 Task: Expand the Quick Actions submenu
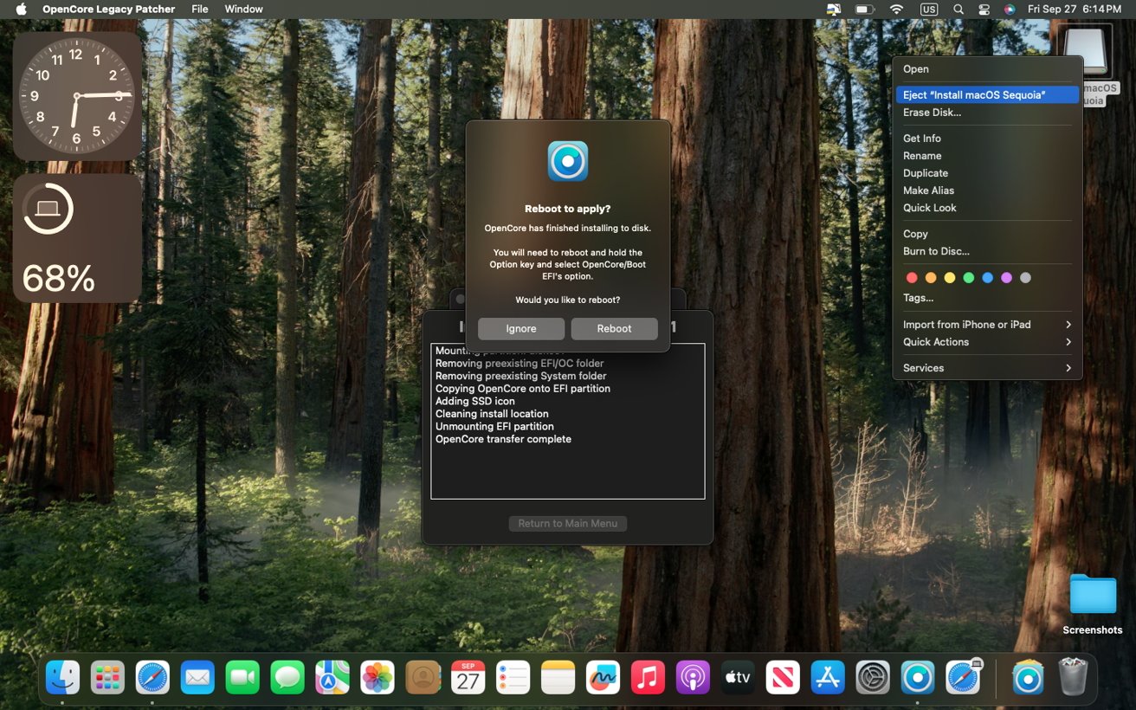[x=987, y=342]
